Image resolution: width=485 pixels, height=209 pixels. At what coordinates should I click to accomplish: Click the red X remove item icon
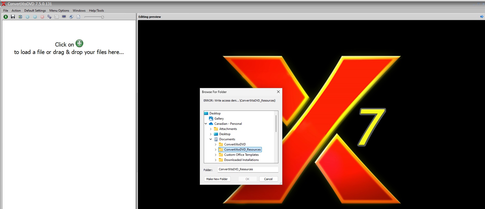[x=42, y=17]
